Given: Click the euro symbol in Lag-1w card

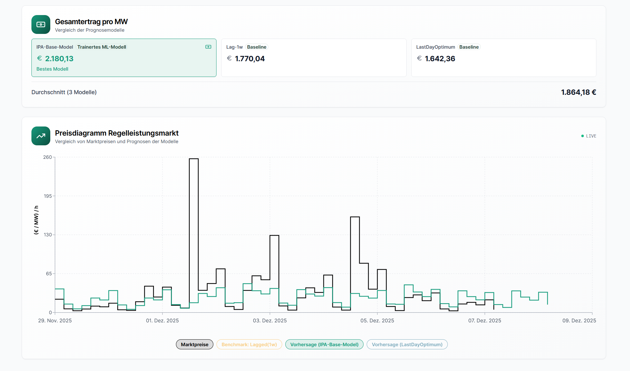Looking at the screenshot, I should click(x=229, y=58).
